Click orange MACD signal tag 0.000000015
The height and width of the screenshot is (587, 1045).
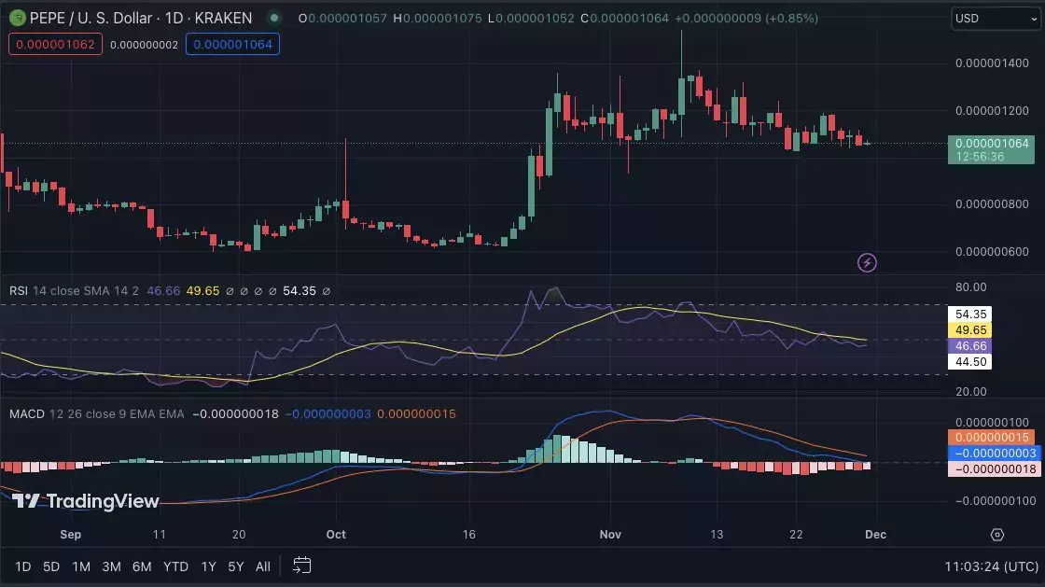click(992, 437)
